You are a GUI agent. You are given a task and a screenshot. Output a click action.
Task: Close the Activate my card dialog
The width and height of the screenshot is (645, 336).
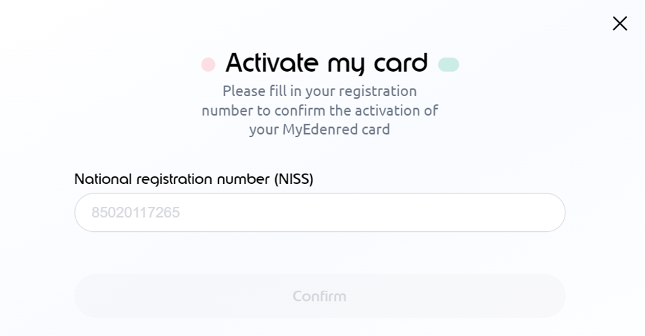(619, 24)
